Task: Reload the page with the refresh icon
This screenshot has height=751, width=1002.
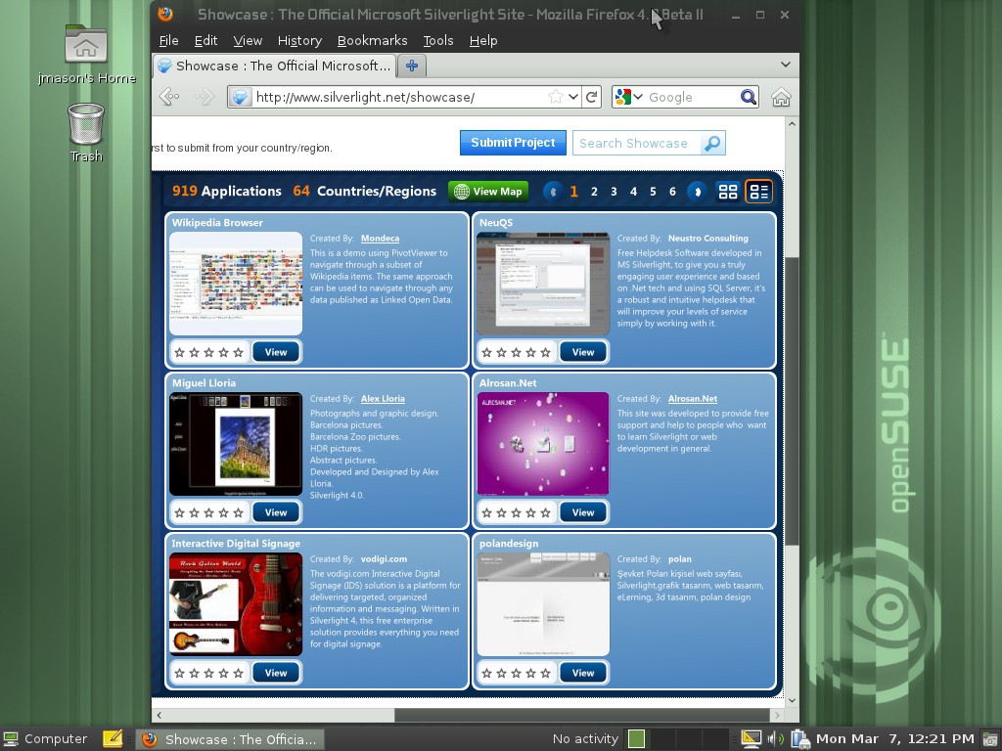Action: click(x=592, y=97)
